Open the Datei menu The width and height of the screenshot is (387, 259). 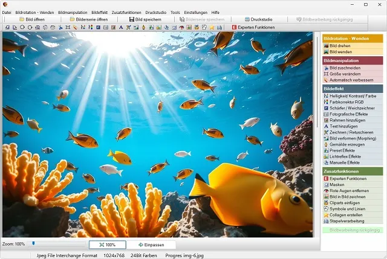pyautogui.click(x=7, y=12)
